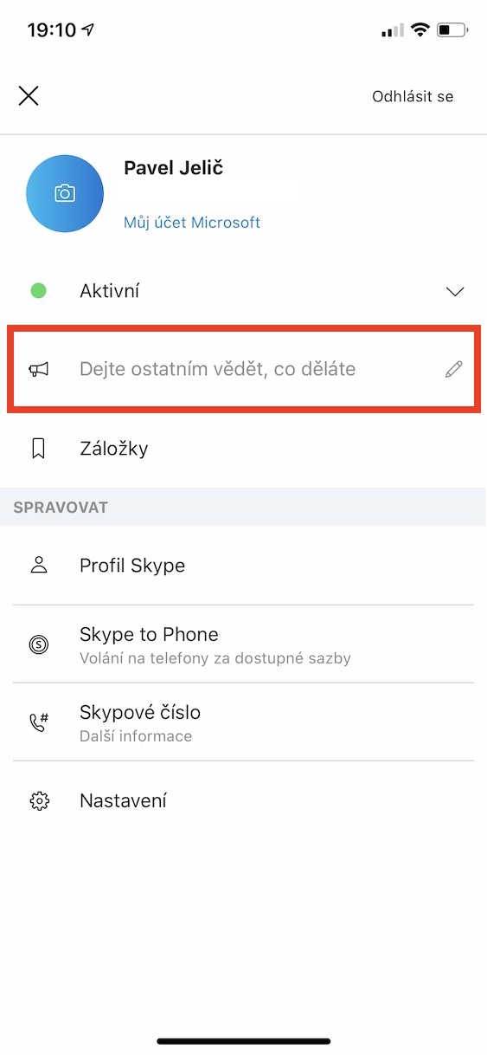The width and height of the screenshot is (487, 1055).
Task: Open the Aktivní presence selector
Action: [x=244, y=291]
